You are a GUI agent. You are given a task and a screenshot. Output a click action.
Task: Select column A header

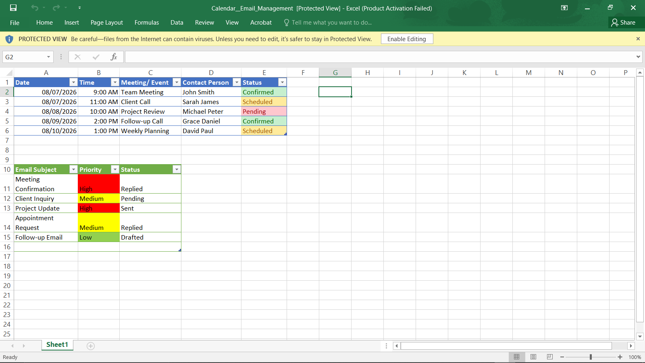click(46, 73)
